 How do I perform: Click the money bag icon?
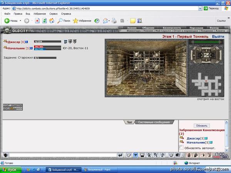click(189, 155)
